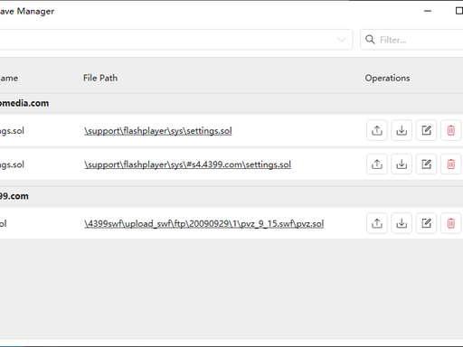Click delete icon for #s4.4399.com settings.sol row
Viewport: 463px width, 347px height.
tap(451, 164)
